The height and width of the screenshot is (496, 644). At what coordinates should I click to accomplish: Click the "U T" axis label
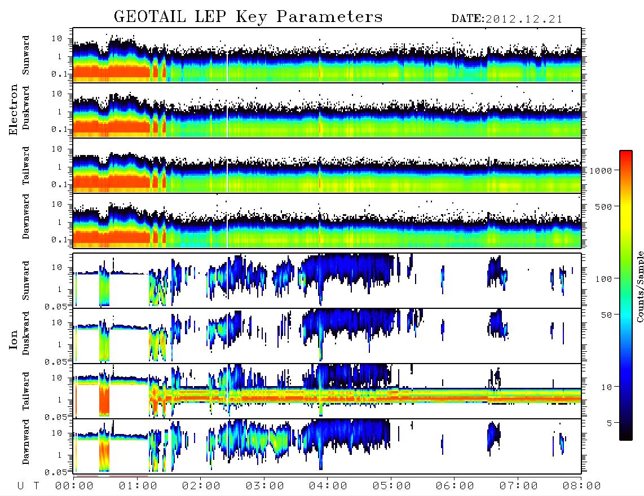[29, 486]
